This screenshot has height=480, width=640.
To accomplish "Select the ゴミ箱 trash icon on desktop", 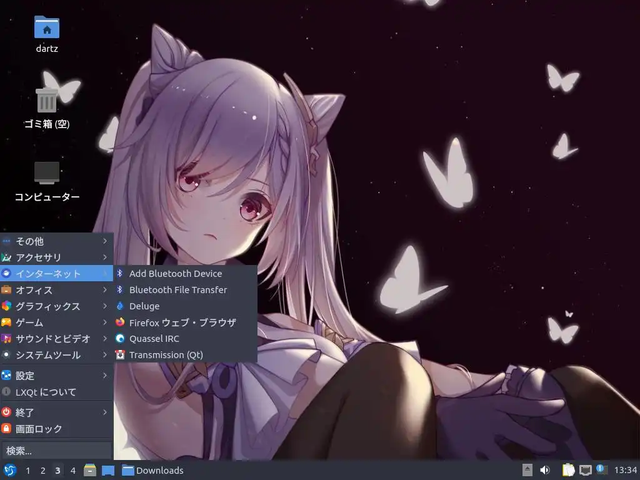I will (x=46, y=100).
